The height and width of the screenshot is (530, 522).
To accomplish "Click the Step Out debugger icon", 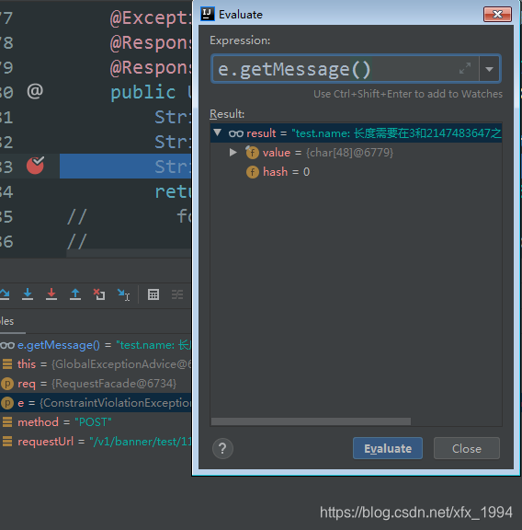I will (x=75, y=294).
